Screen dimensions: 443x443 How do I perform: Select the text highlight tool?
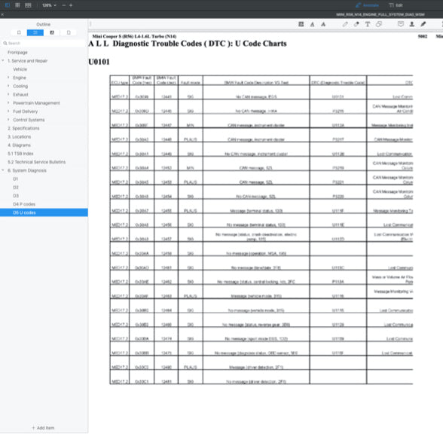(x=312, y=24)
